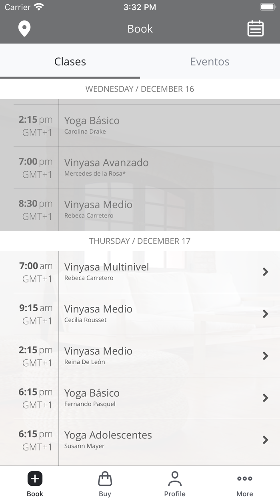
Task: Tap the Carrier label in the status bar
Action: (17, 6)
